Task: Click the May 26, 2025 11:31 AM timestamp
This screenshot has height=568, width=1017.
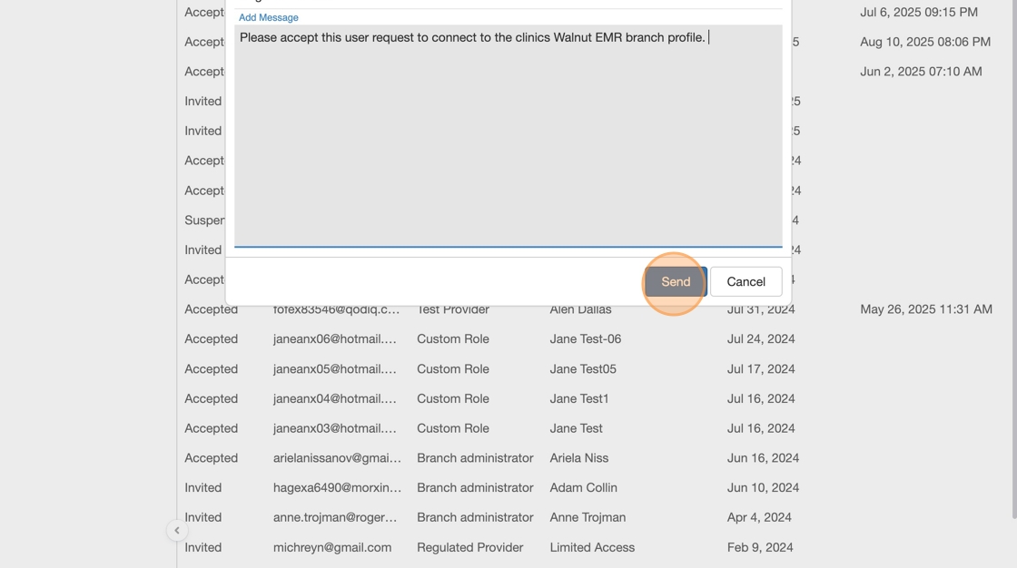Action: 925,308
